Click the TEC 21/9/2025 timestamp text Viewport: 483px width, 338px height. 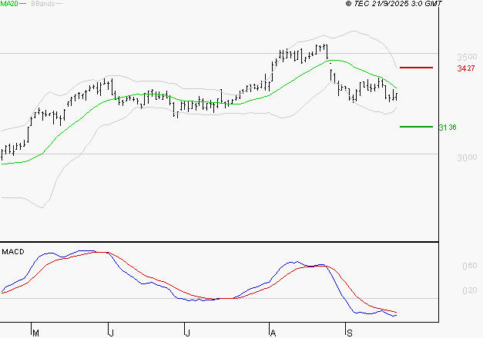[x=394, y=4]
